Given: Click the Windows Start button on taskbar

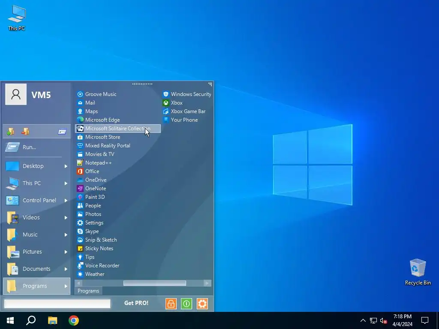Looking at the screenshot, I should pos(10,320).
